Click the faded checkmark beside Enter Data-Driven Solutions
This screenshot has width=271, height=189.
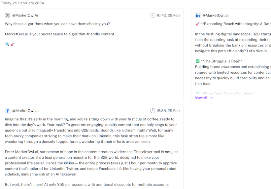point(197,94)
